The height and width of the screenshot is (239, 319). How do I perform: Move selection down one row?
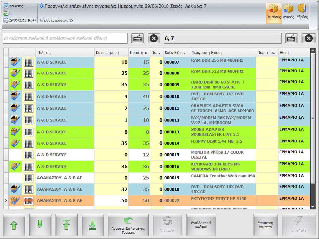[40, 225]
